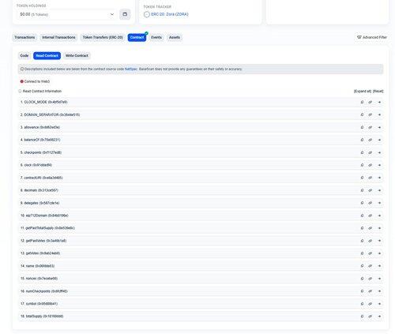395x334 pixels.
Task: Click Expand all link
Action: [363, 91]
